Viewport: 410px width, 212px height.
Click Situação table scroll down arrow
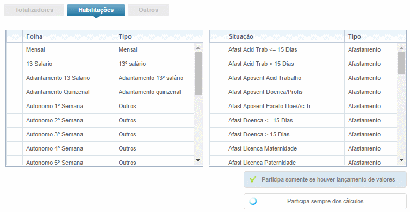point(401,160)
